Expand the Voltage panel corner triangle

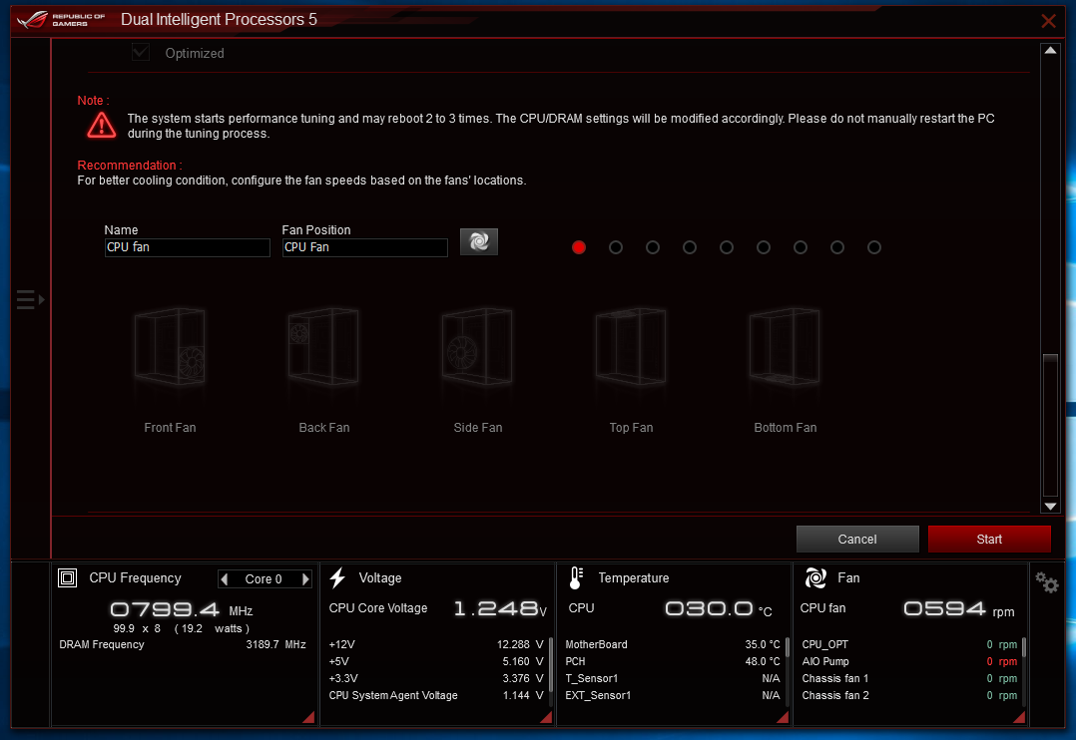point(546,717)
